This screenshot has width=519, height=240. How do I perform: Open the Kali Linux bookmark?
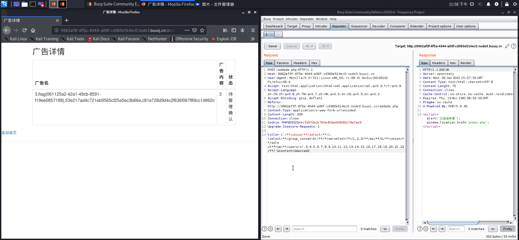coord(16,39)
